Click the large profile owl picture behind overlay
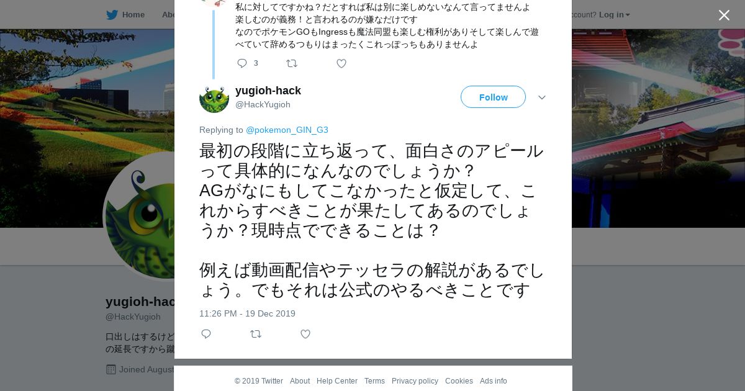 click(x=140, y=216)
